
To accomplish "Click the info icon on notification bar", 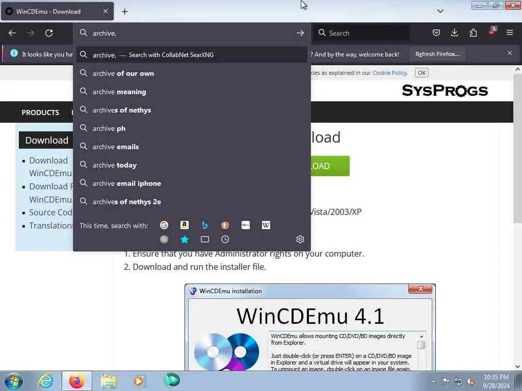I will coord(14,53).
